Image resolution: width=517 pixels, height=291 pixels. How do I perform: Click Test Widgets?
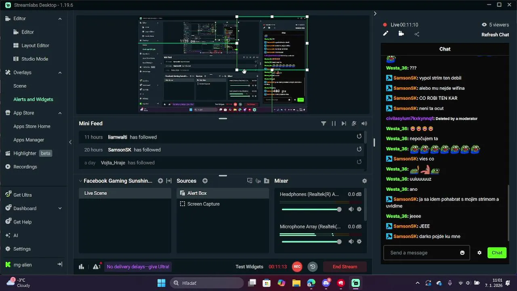[x=249, y=267]
